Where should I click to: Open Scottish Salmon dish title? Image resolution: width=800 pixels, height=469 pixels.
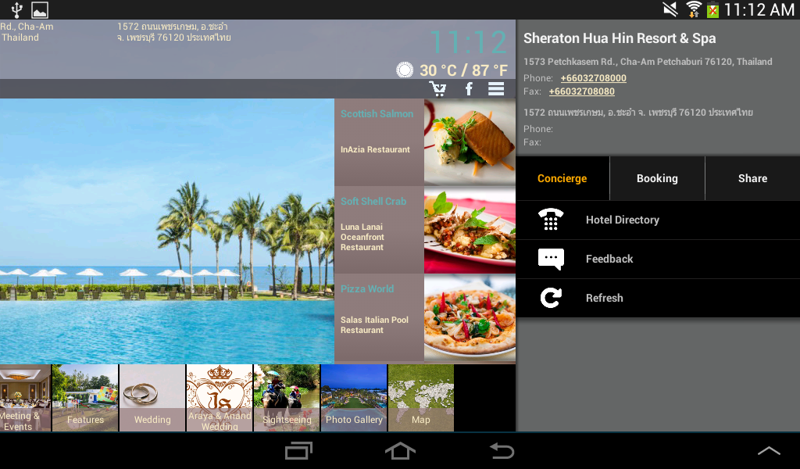coord(377,114)
